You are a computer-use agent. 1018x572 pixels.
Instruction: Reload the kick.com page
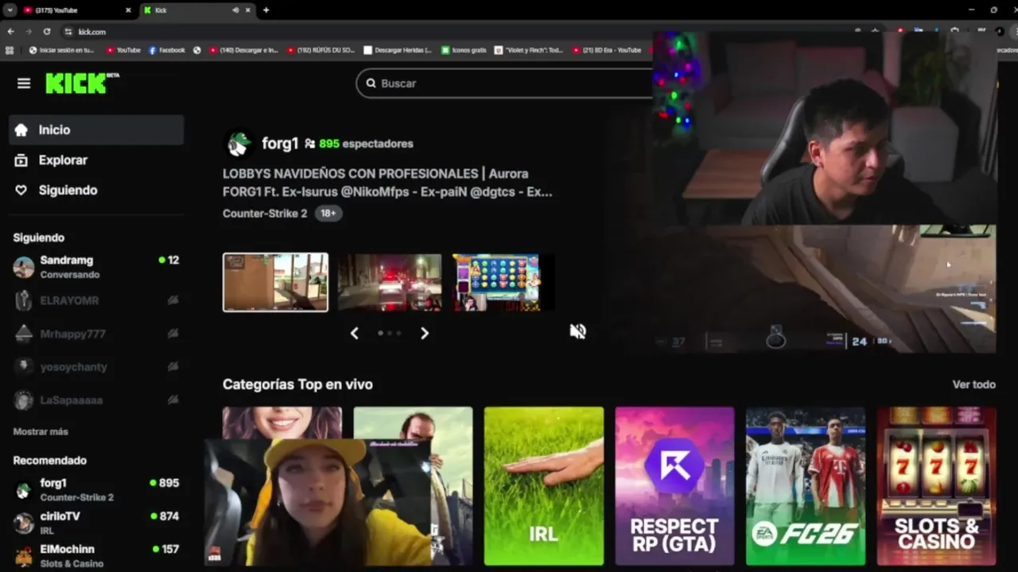47,32
